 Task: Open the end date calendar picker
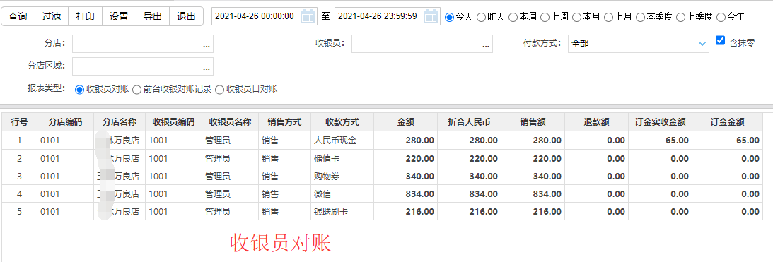431,16
